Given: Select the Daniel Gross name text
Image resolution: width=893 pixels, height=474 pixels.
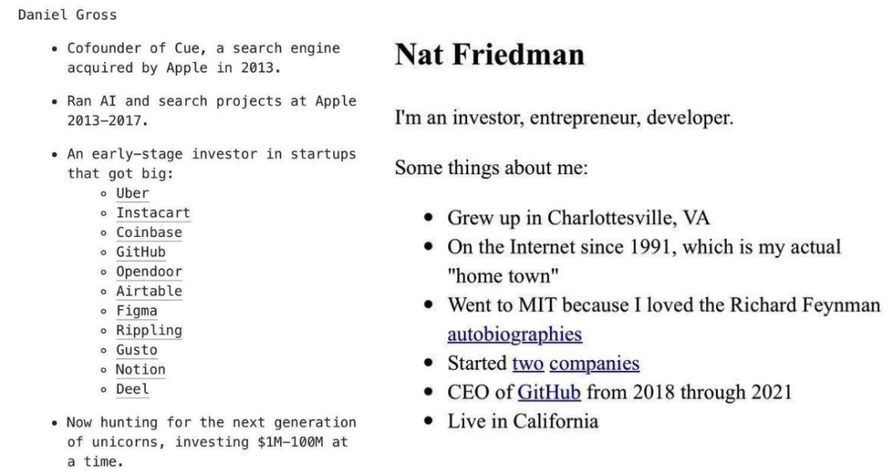Looking at the screenshot, I should [67, 15].
